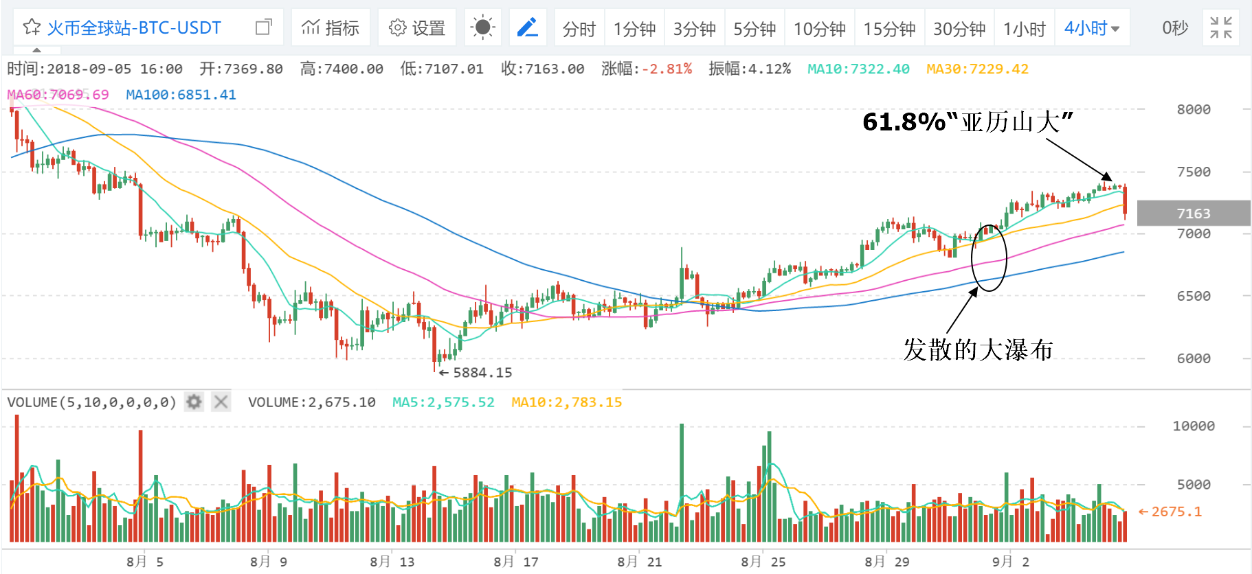Click the 5884.15 low price marker
This screenshot has height=574, width=1252.
[x=476, y=373]
